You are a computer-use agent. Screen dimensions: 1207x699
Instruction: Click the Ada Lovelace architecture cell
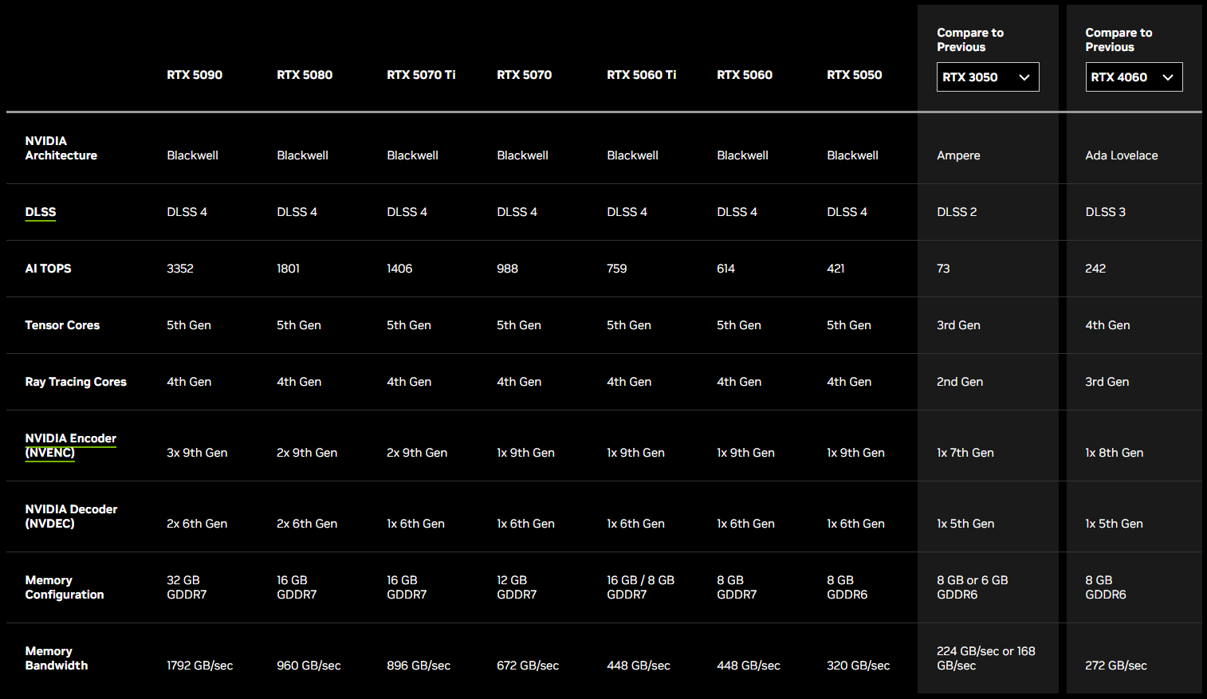coord(1121,155)
